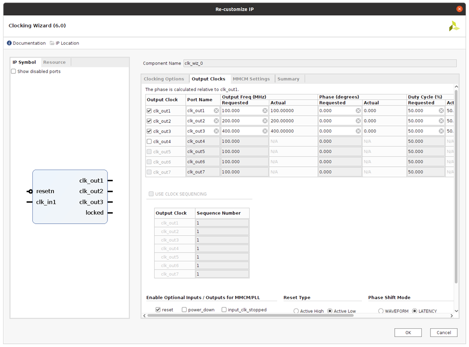Enable the power_down optional input
This screenshot has height=347, width=469.
[x=184, y=309]
